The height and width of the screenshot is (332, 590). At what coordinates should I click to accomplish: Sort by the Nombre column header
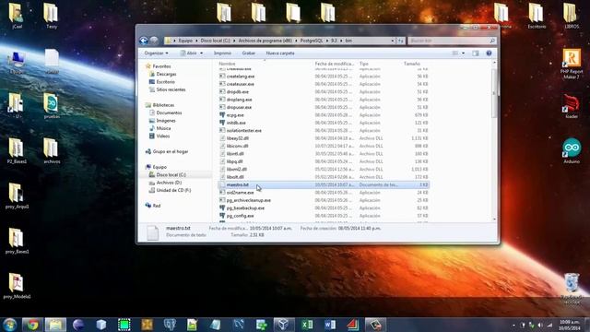227,64
